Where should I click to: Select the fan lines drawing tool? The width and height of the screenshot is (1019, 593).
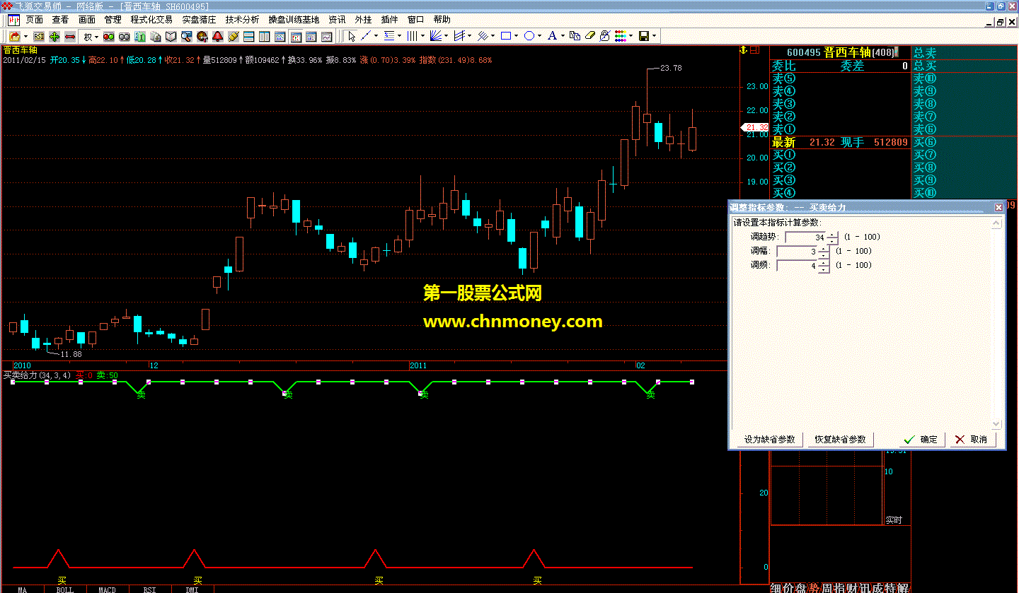point(436,36)
